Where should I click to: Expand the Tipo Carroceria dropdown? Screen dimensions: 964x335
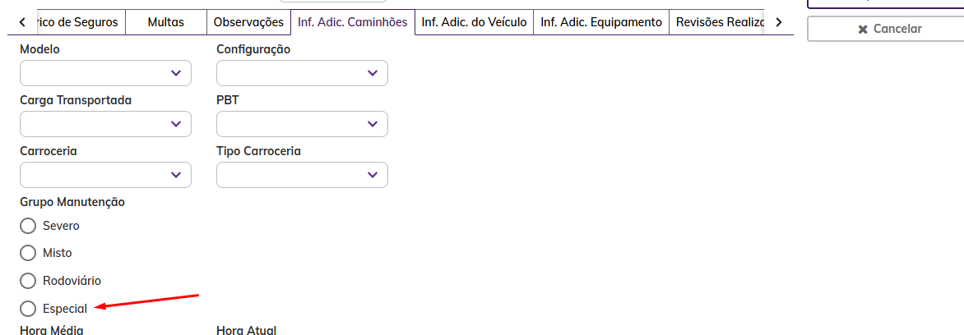pyautogui.click(x=302, y=175)
